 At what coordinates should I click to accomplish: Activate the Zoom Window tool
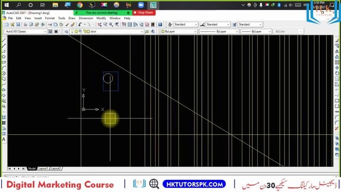[111, 25]
